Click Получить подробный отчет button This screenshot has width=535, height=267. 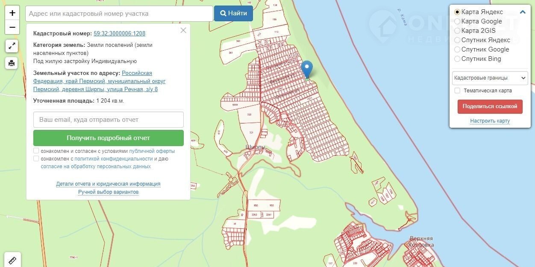tap(109, 138)
